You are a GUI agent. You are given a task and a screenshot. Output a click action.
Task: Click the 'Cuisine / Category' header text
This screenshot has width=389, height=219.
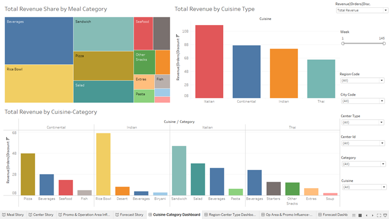[x=179, y=122]
